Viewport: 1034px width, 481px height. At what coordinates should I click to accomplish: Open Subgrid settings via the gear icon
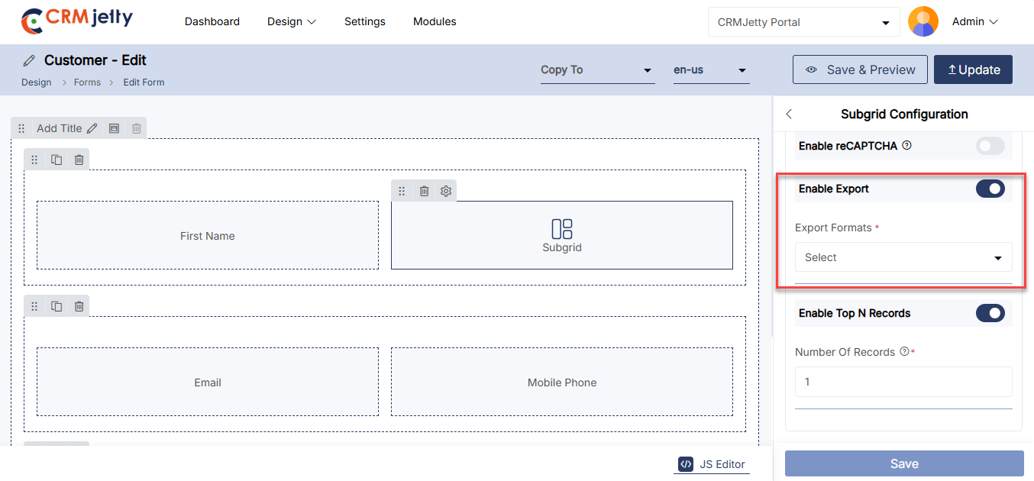click(x=446, y=191)
